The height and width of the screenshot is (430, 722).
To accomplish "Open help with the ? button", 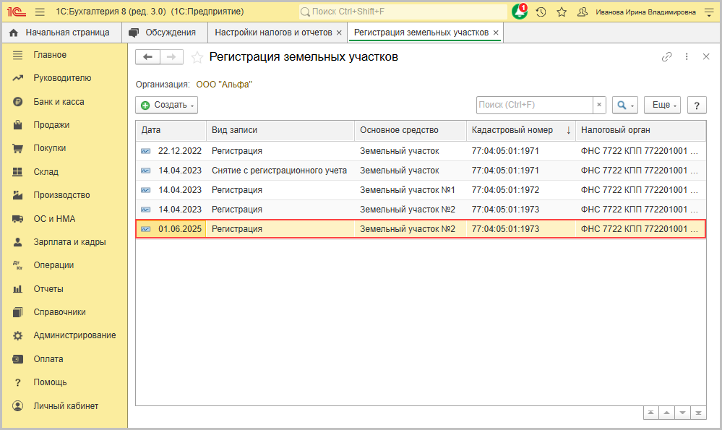I will coord(697,105).
